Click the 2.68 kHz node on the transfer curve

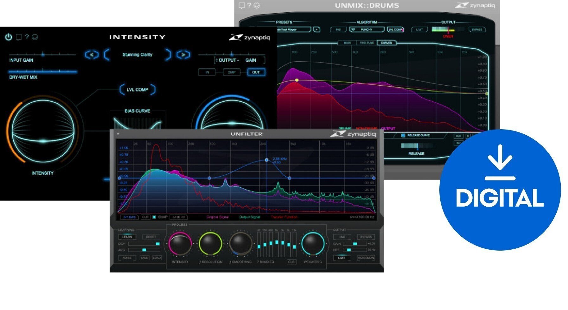pos(266,160)
